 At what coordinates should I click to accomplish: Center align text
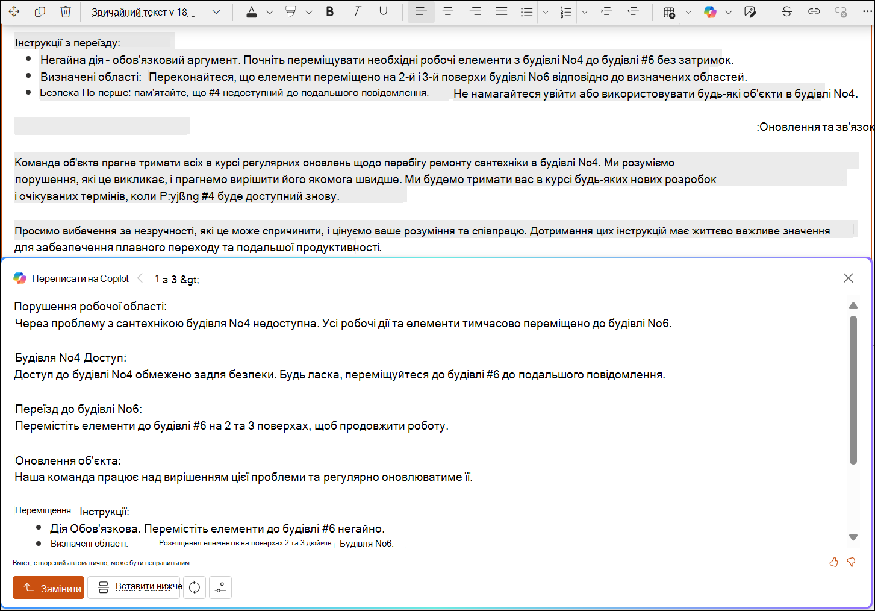click(448, 12)
